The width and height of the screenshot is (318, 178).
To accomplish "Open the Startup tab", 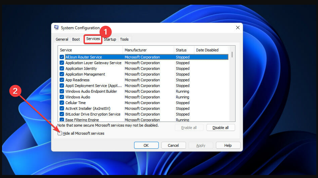I will (110, 39).
